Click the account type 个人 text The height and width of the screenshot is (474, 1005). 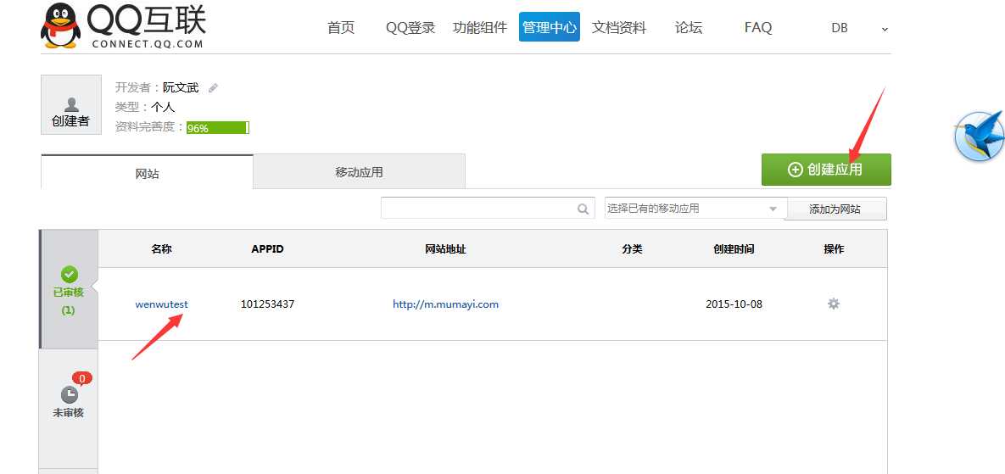(163, 107)
